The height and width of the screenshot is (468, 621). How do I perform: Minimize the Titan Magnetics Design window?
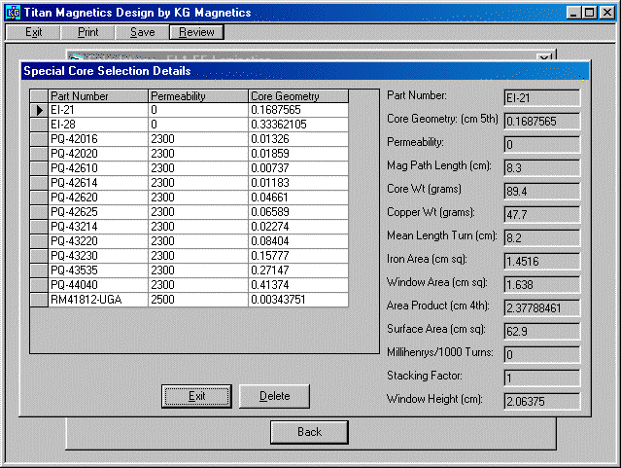click(x=574, y=13)
